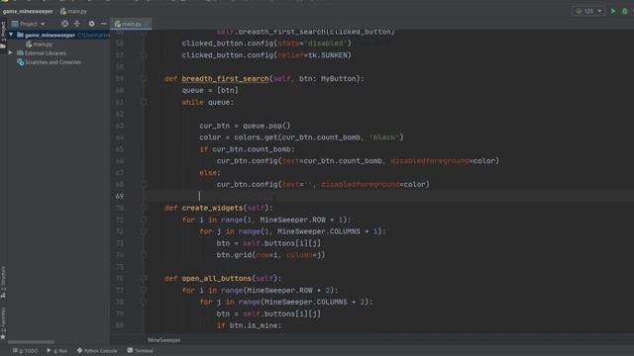
Task: Click game_minesweeper in the navigation breadcrumb
Action: [28, 11]
